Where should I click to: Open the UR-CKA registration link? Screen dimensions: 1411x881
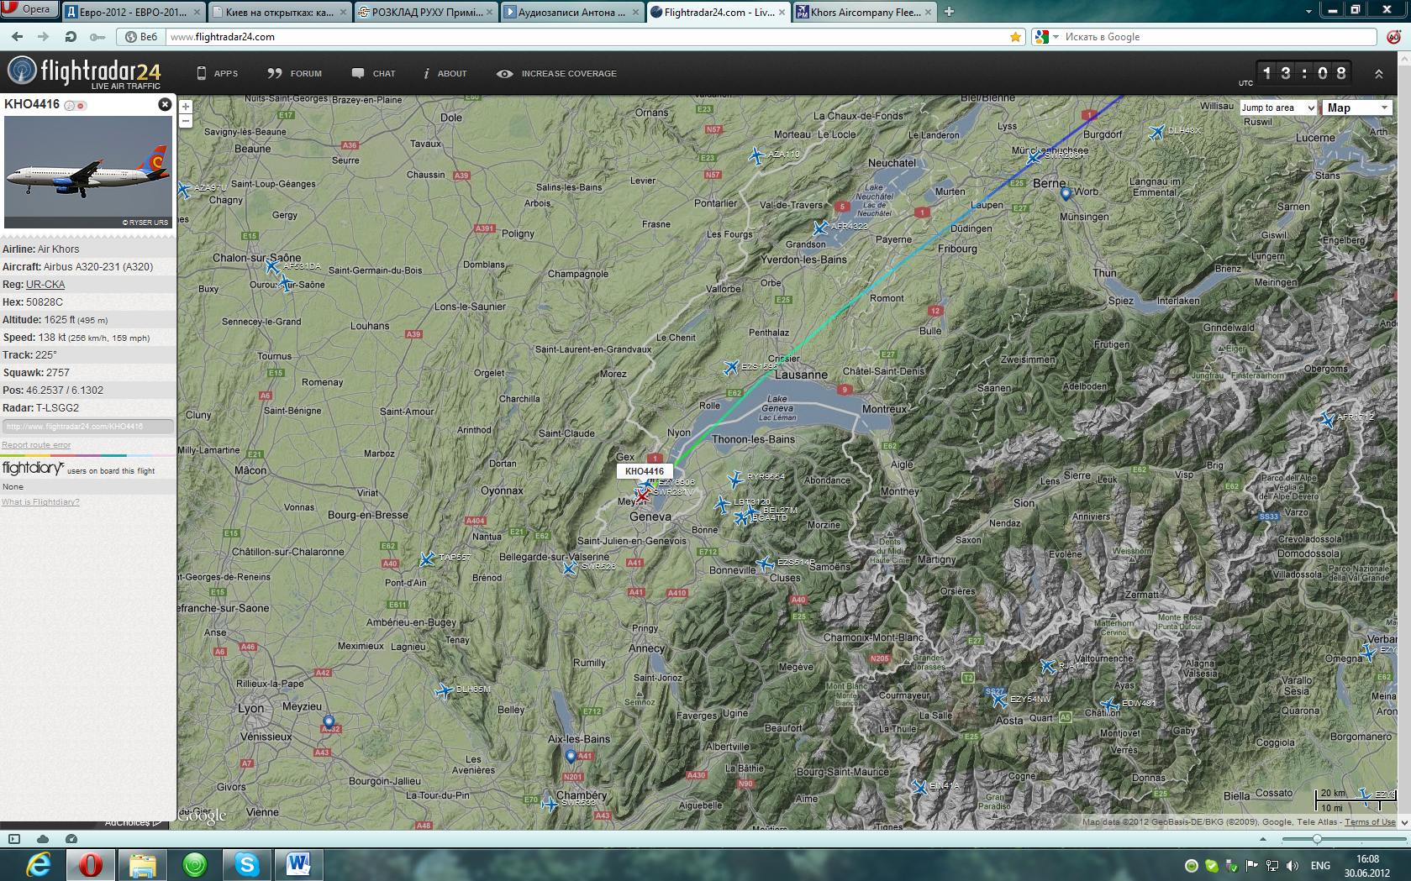[x=45, y=285]
